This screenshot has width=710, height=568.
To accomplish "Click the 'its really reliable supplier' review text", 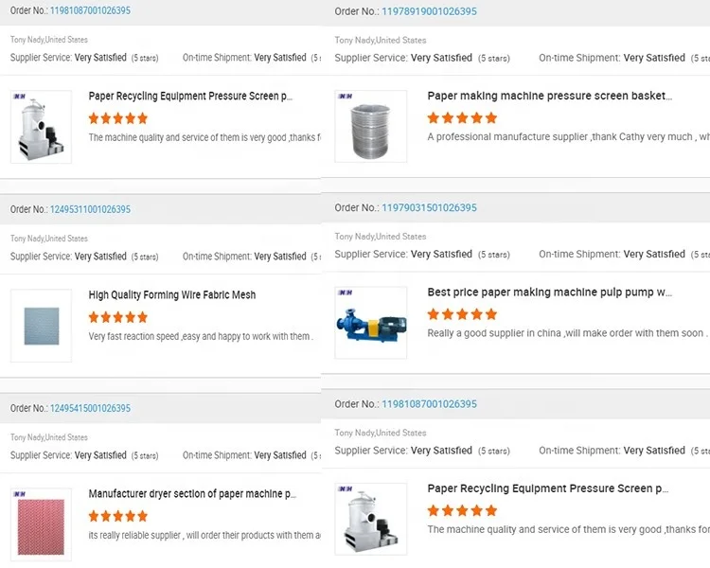I will click(204, 535).
